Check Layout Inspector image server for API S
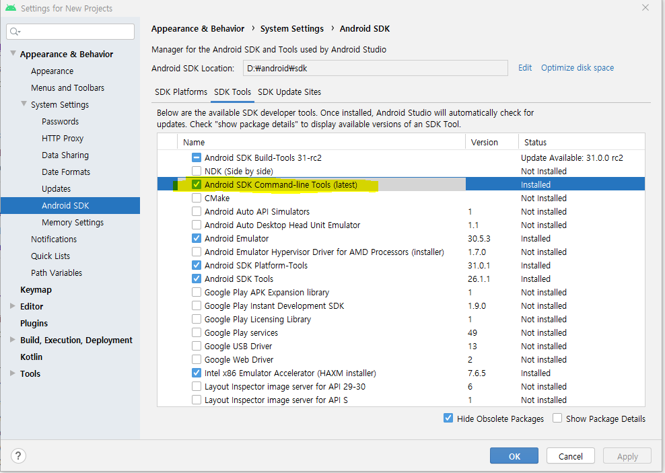 tap(197, 400)
